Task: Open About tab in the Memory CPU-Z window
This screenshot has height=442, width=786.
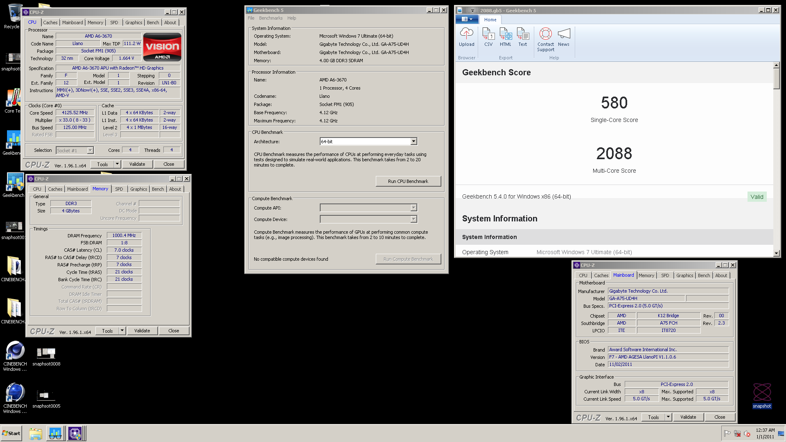Action: (x=175, y=189)
